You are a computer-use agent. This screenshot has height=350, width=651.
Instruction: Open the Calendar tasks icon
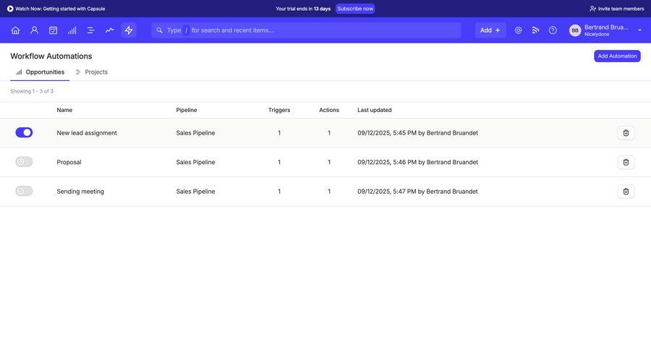53,30
